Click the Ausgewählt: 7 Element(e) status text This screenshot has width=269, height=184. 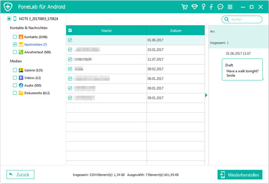click(x=153, y=175)
